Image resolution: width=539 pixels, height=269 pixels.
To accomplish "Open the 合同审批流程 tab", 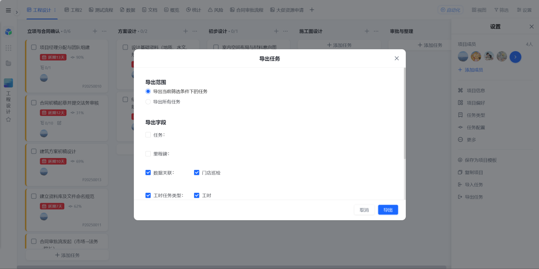I will coord(247,10).
